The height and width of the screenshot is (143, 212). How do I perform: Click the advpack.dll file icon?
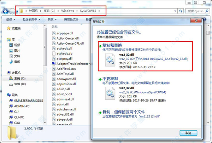[54, 119]
